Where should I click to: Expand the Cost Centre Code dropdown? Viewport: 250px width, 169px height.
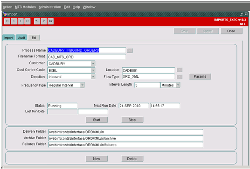93,70
